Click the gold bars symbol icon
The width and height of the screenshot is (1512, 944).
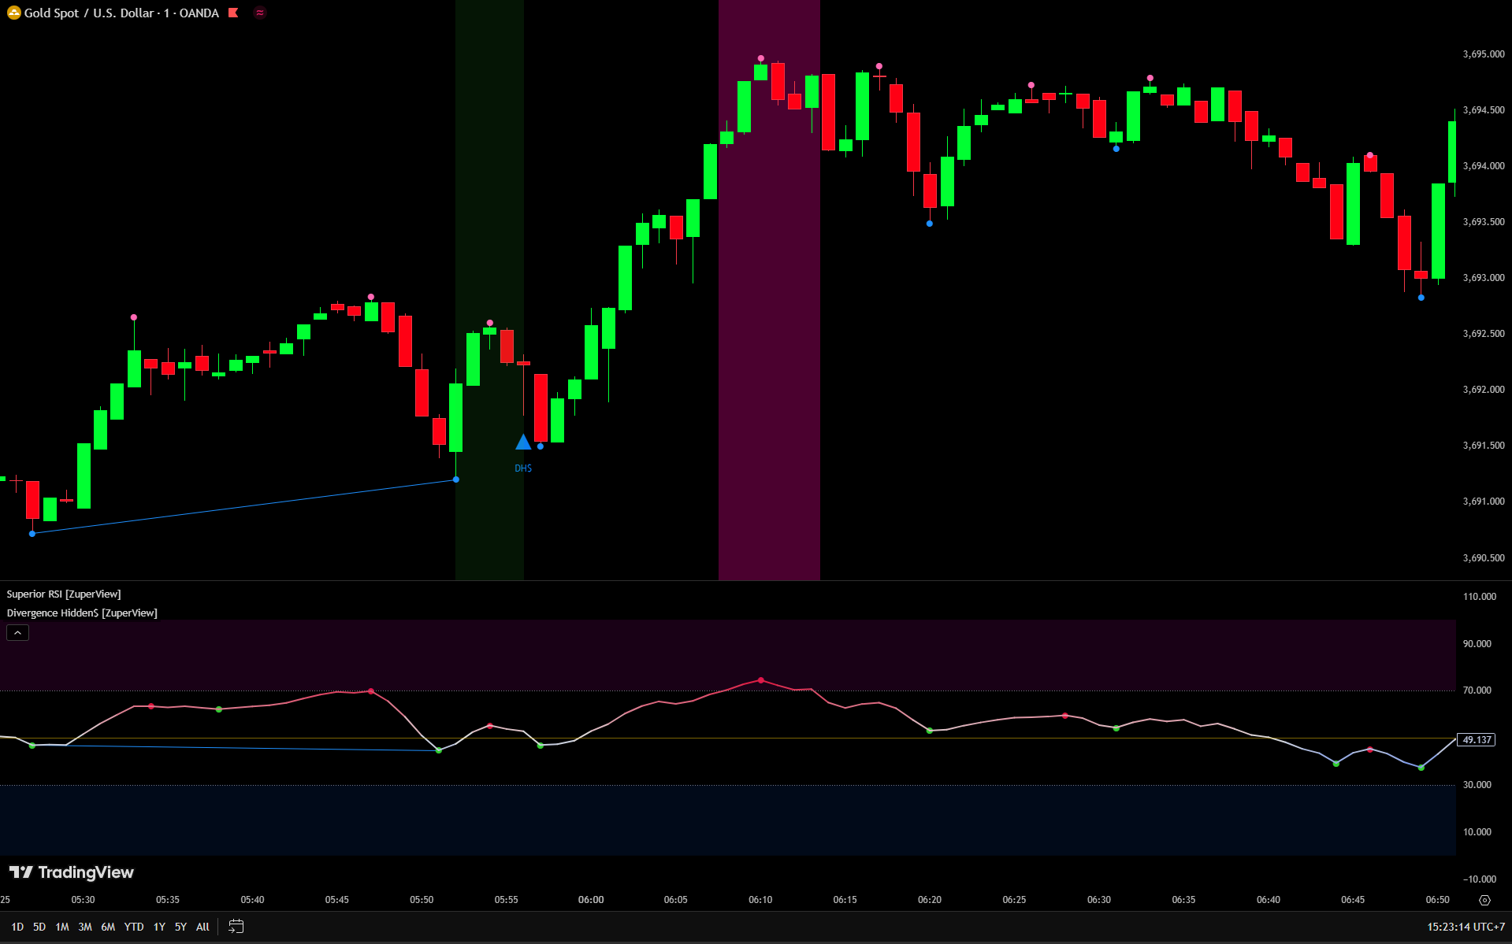point(13,13)
